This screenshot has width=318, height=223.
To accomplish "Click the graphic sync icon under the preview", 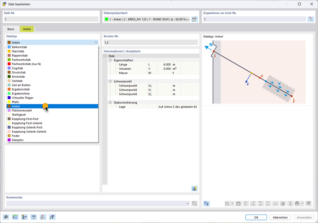I will (x=206, y=203).
